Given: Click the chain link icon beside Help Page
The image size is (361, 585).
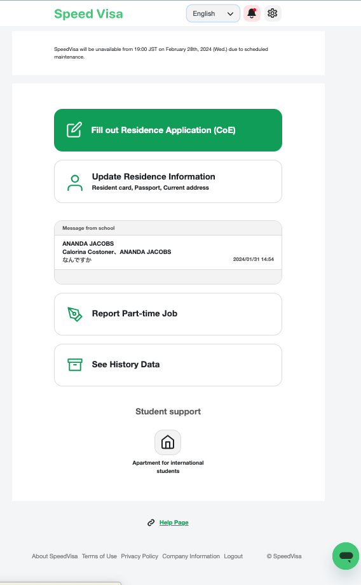Looking at the screenshot, I should (151, 523).
